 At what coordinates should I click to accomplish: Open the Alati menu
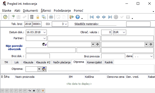17,11
